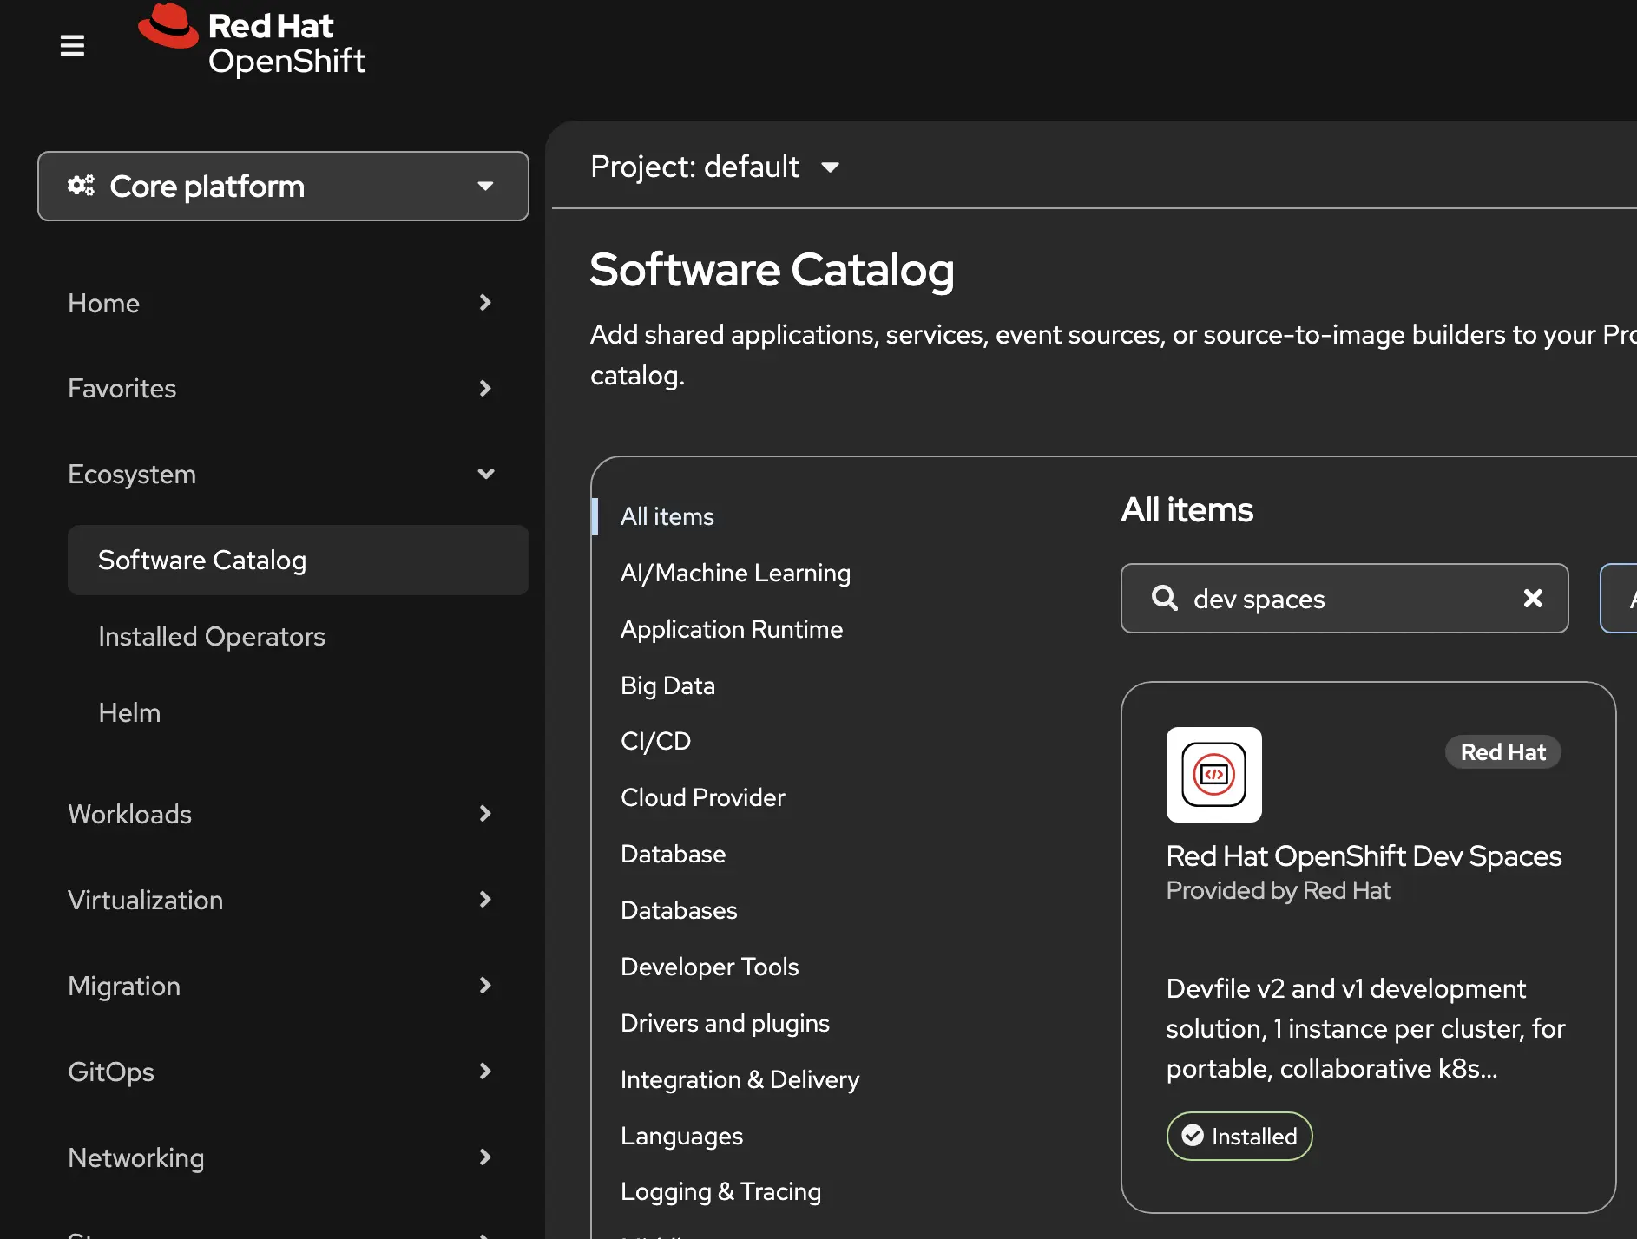The width and height of the screenshot is (1637, 1239).
Task: Filter by Databases category
Action: pyautogui.click(x=679, y=910)
